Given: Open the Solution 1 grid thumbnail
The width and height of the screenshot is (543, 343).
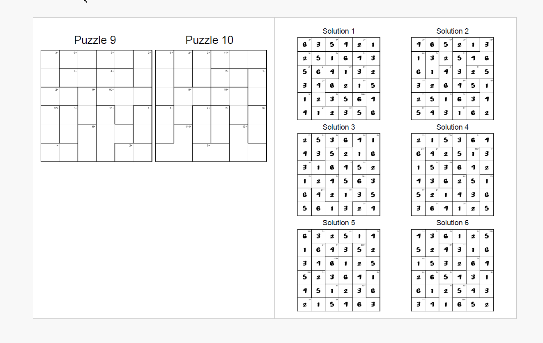Looking at the screenshot, I should pyautogui.click(x=339, y=79).
